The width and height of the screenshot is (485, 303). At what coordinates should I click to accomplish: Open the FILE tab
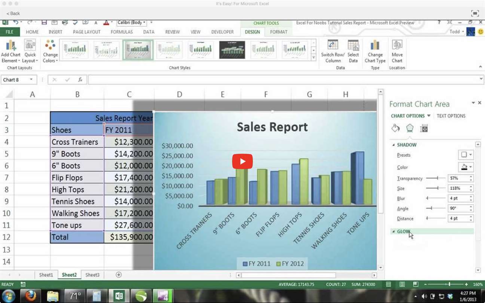click(10, 32)
